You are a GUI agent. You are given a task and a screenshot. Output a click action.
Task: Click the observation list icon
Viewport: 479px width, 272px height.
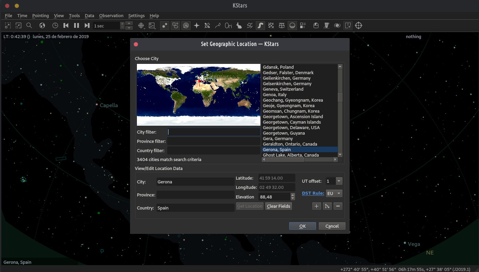coord(303,25)
